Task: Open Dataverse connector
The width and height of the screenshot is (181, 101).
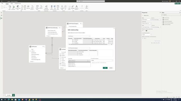Action: point(28,7)
